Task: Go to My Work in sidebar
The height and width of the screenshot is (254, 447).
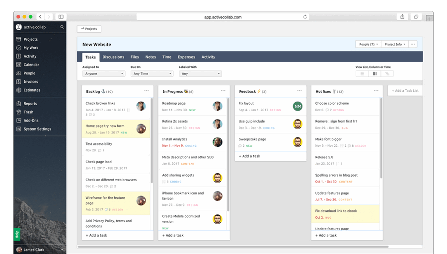Action: coord(31,48)
